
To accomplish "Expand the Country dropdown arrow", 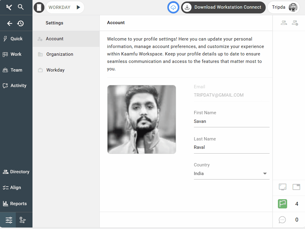I will (265, 174).
